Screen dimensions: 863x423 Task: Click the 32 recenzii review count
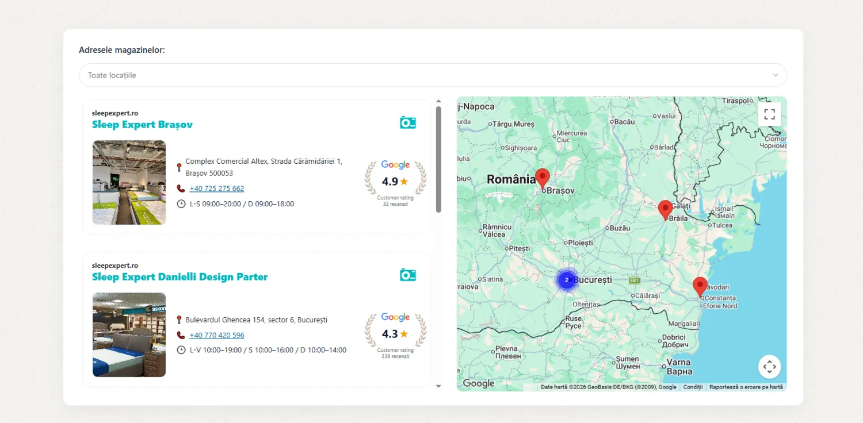tap(395, 204)
